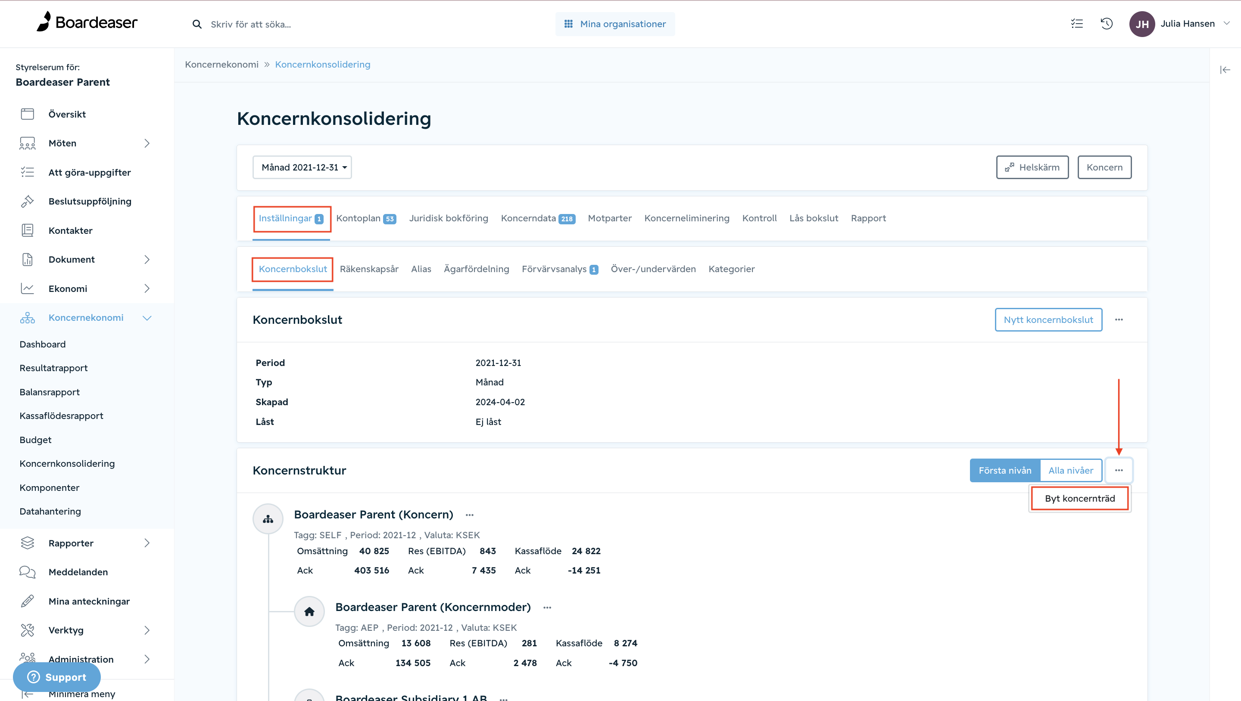The width and height of the screenshot is (1241, 701).
Task: Switch to the Lås bokslut tab
Action: (813, 218)
